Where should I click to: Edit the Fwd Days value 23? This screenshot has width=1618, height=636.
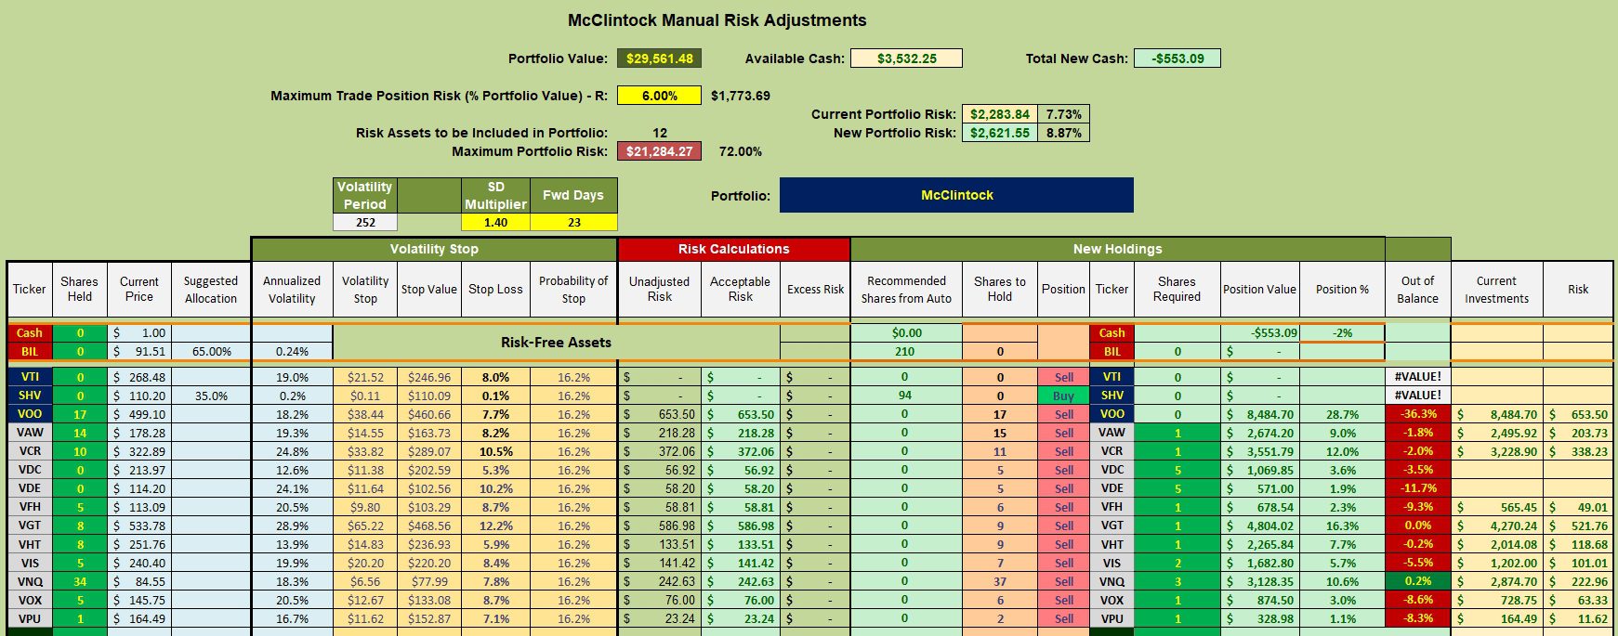click(x=573, y=223)
